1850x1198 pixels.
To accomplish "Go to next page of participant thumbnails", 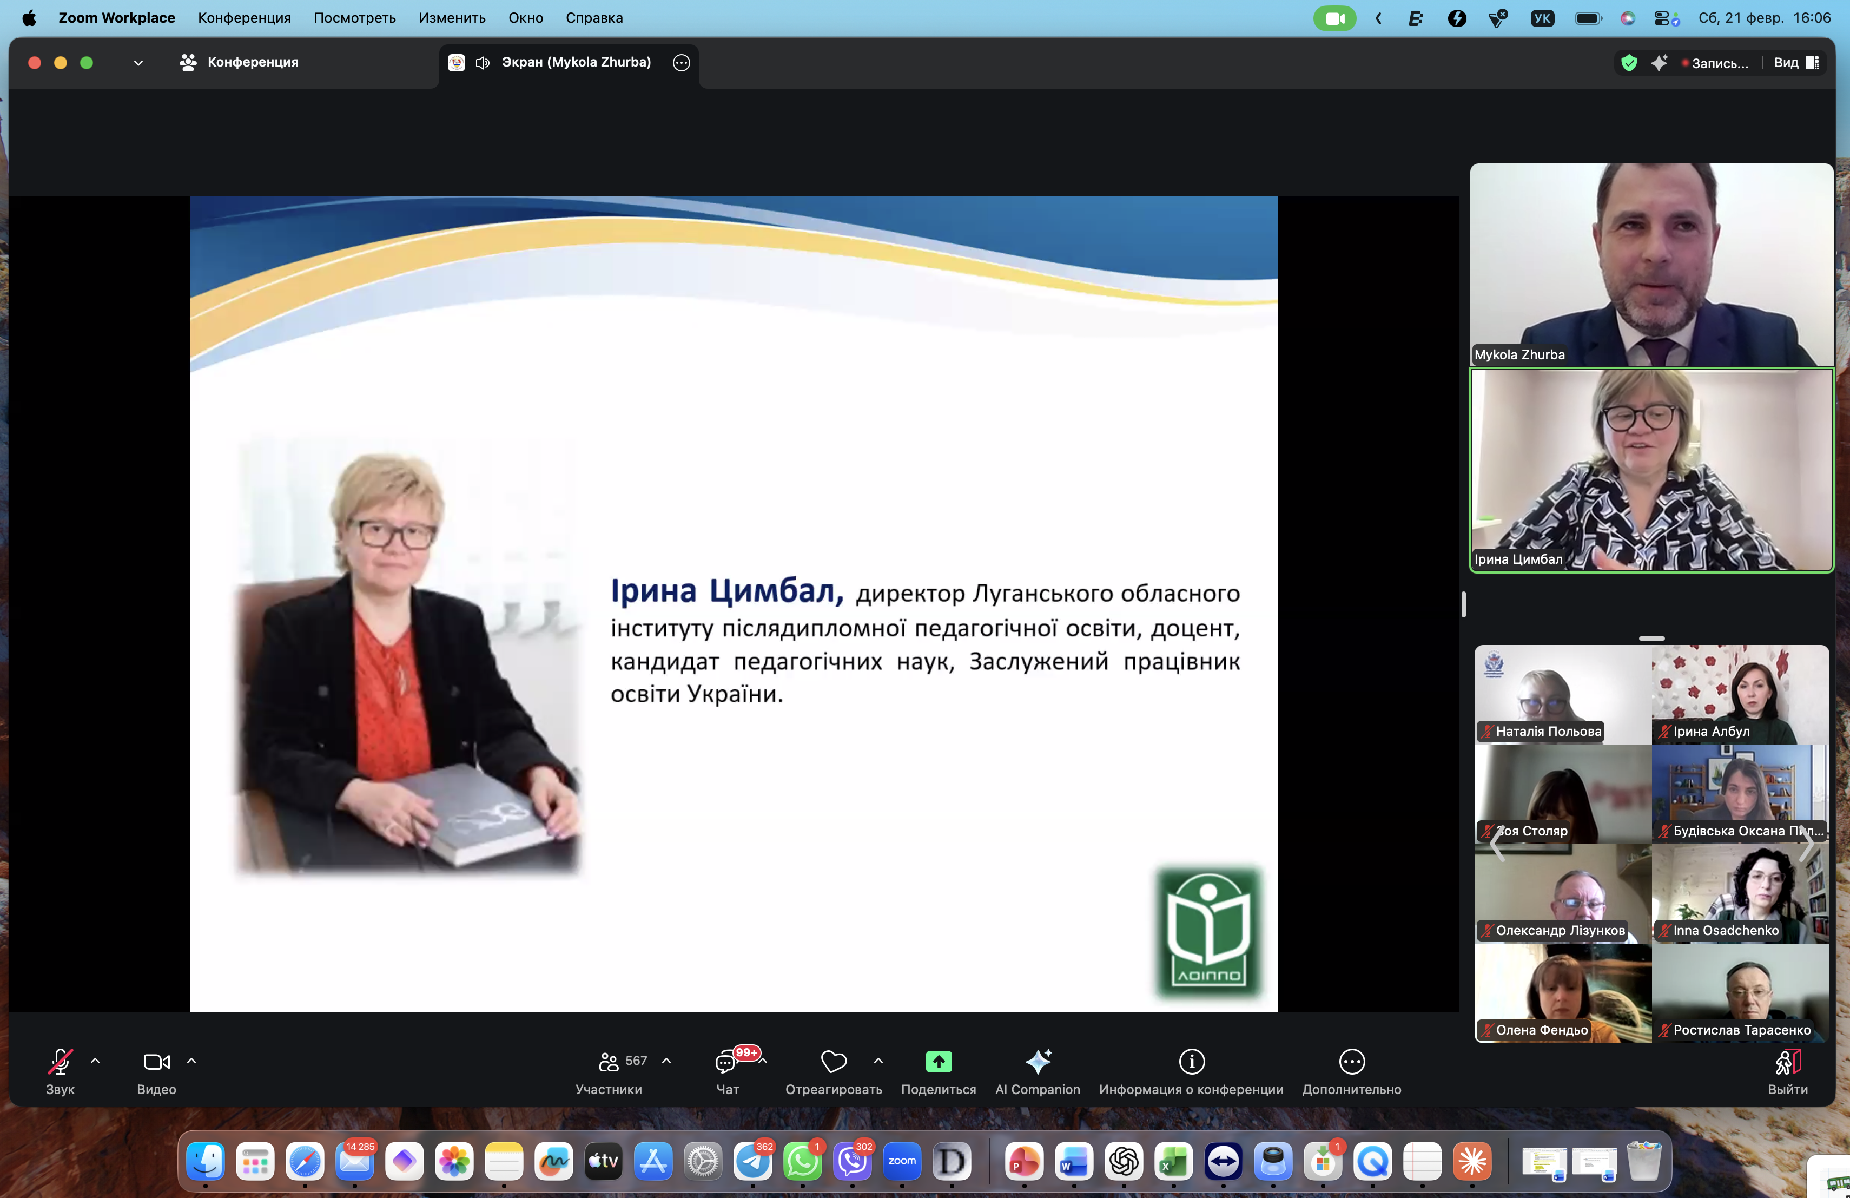I will 1808,844.
